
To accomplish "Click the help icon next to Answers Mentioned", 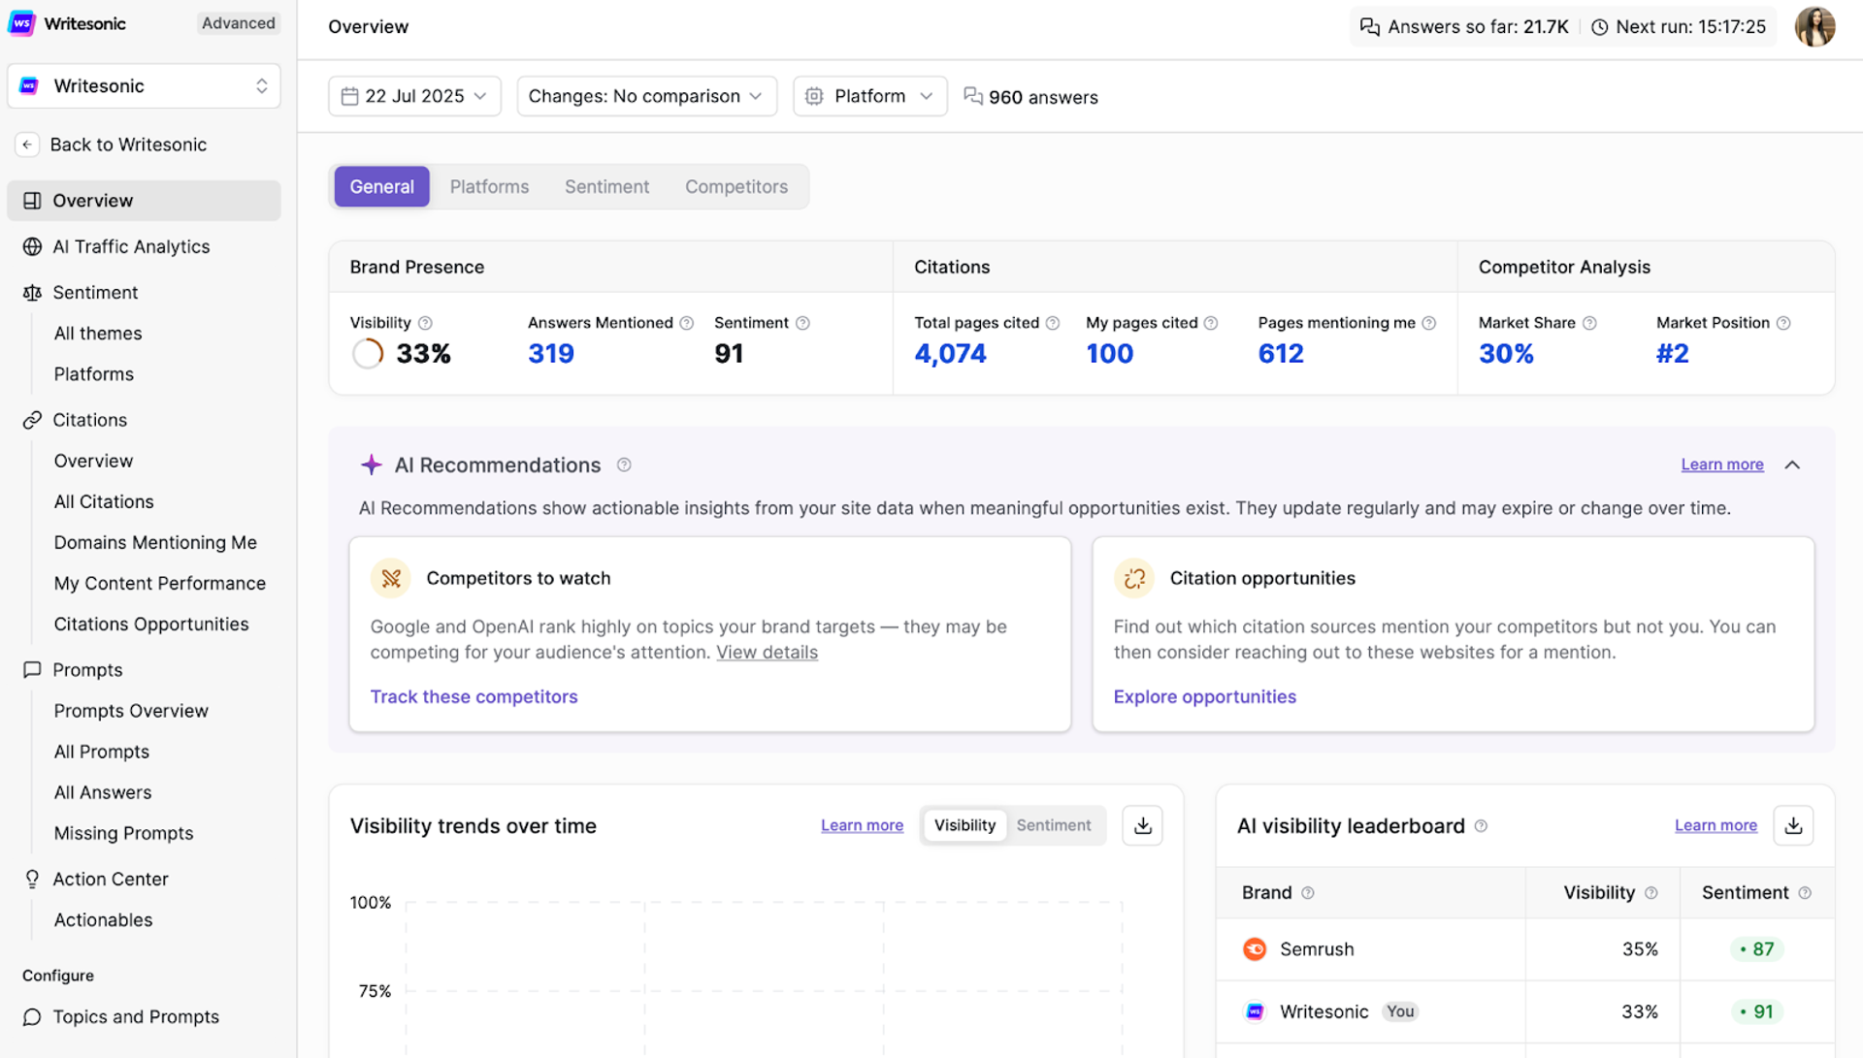I will (687, 323).
